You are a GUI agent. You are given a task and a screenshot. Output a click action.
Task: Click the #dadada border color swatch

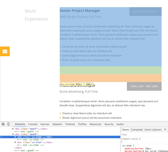point(159,151)
